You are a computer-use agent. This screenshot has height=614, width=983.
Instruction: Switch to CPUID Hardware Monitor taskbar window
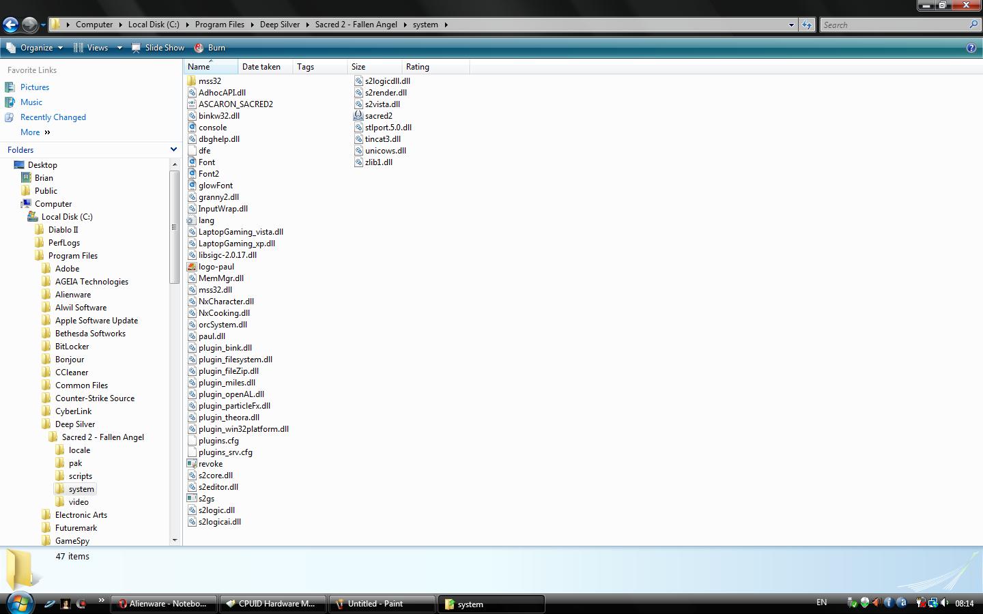tap(272, 604)
